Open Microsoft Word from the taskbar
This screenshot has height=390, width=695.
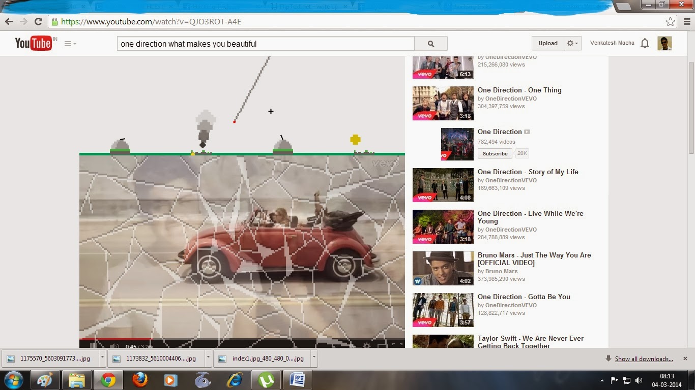pyautogui.click(x=298, y=380)
